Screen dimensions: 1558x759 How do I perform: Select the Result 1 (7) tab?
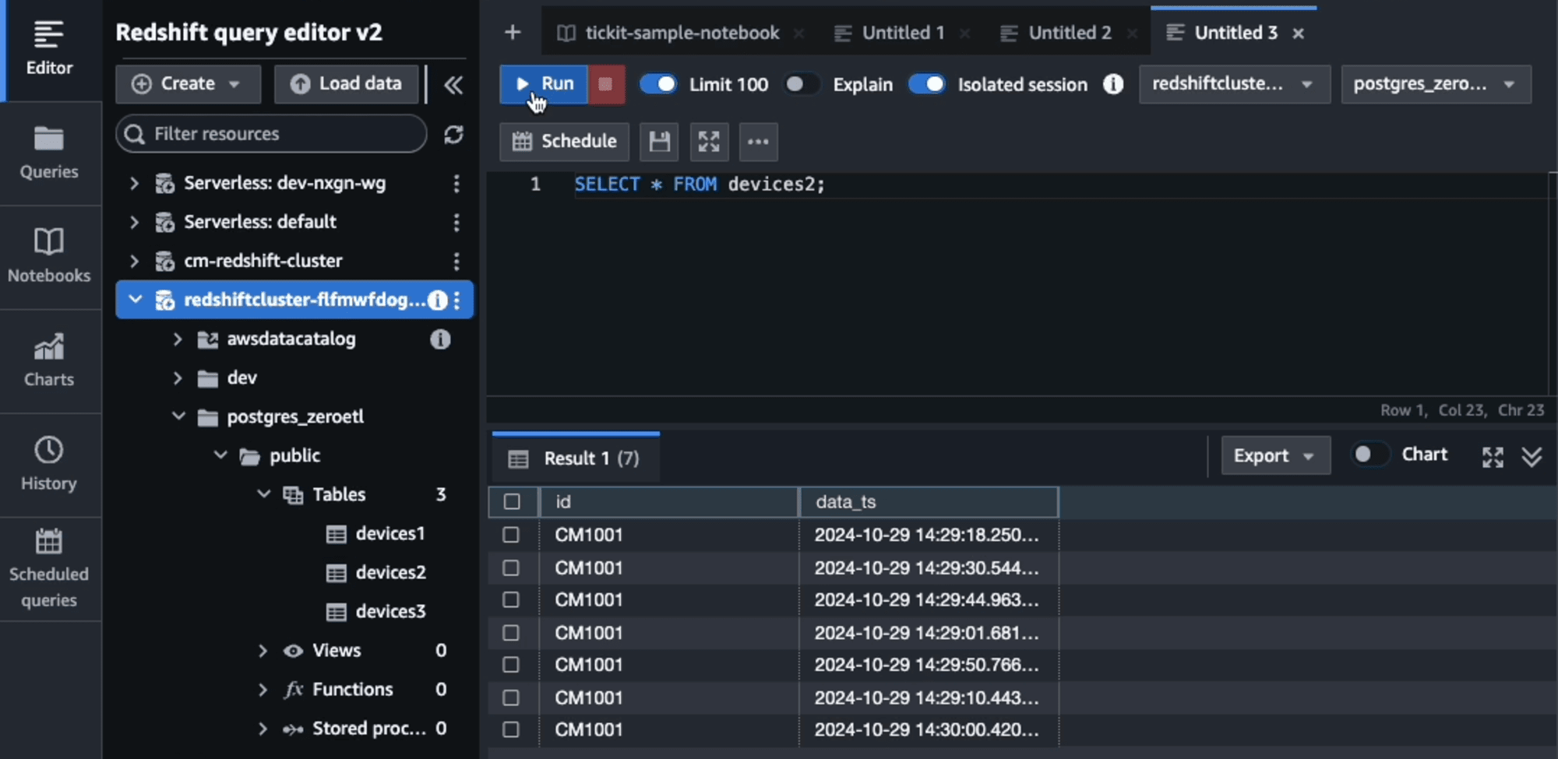click(x=575, y=459)
